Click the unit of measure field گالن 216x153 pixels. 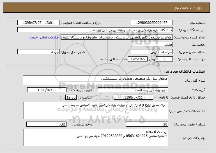point(46,124)
